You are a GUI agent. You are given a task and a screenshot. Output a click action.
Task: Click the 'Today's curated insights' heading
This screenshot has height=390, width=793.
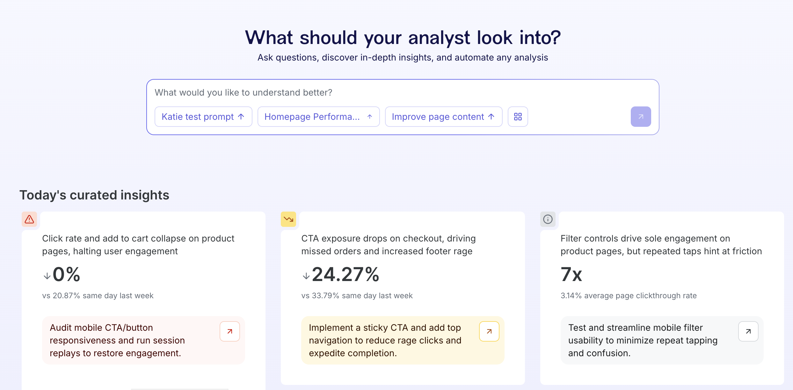click(94, 195)
